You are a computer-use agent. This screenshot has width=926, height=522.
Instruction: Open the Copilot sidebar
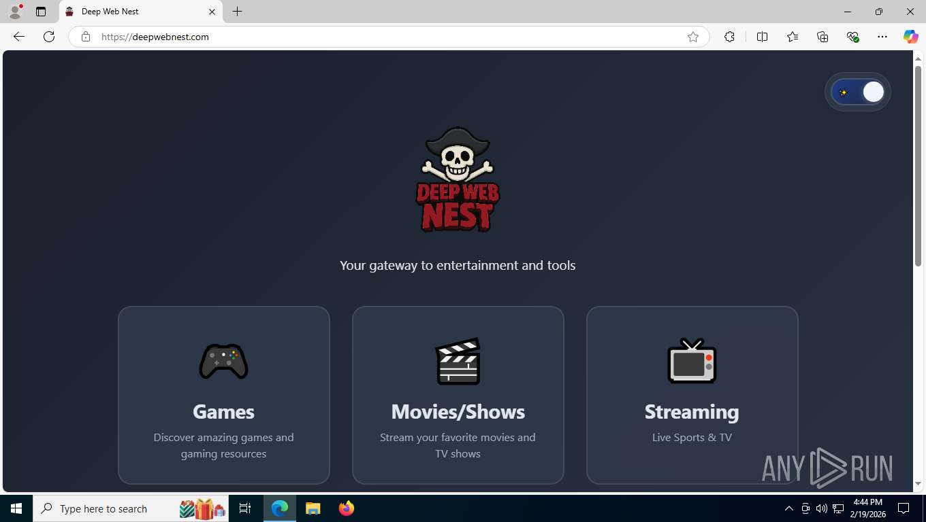click(x=911, y=37)
